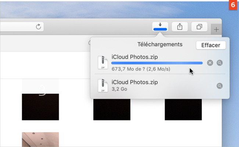
Task: Open the Share menu icon
Action: click(x=180, y=26)
